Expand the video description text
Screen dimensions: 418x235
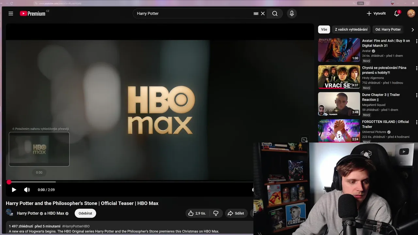[x=114, y=231]
